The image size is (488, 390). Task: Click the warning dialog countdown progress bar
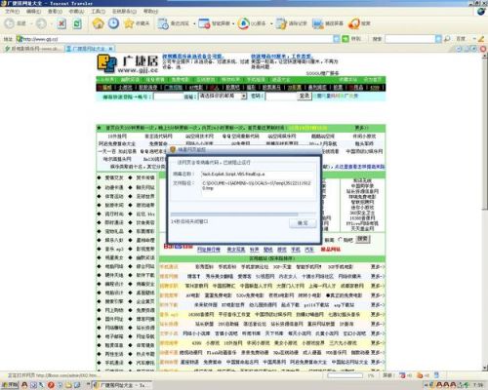click(243, 214)
